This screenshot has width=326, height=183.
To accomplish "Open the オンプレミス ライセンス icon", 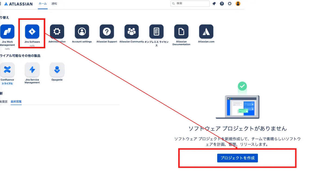I will tap(156, 31).
